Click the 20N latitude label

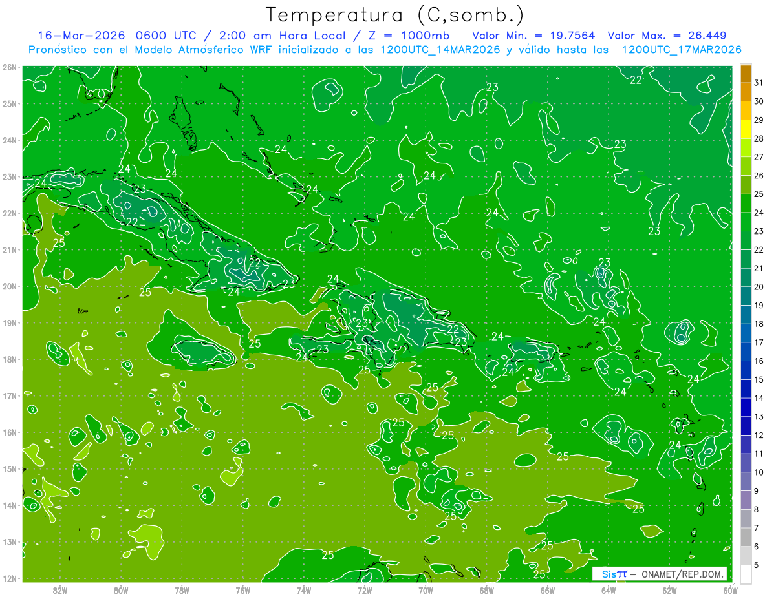(x=9, y=286)
